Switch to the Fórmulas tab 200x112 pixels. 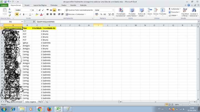tap(54, 5)
